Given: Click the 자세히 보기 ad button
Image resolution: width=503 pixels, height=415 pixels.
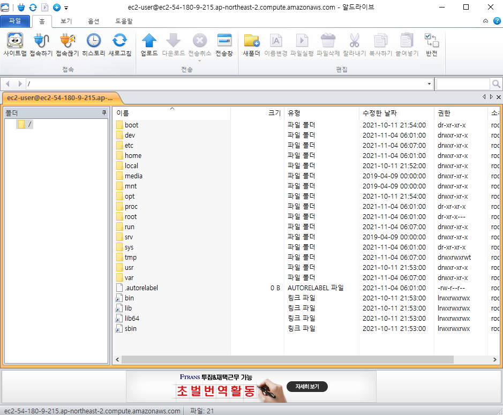Looking at the screenshot, I should pyautogui.click(x=307, y=387).
